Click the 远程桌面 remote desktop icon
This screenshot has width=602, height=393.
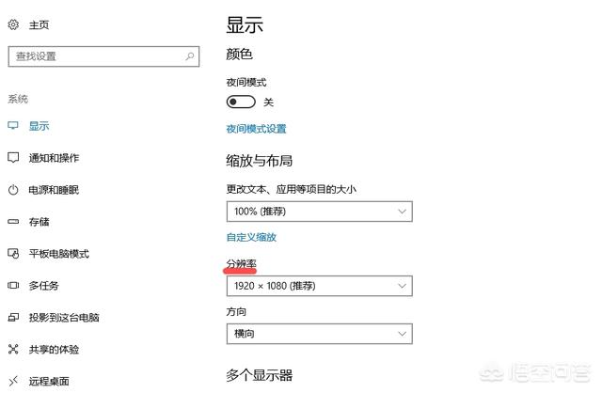(13, 381)
